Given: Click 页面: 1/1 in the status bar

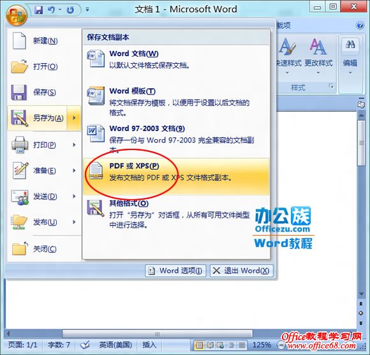Looking at the screenshot, I should tap(23, 345).
